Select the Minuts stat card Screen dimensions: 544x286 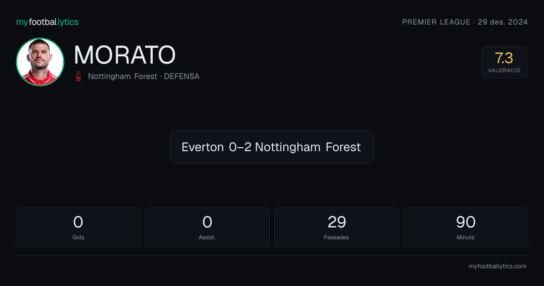(x=466, y=227)
